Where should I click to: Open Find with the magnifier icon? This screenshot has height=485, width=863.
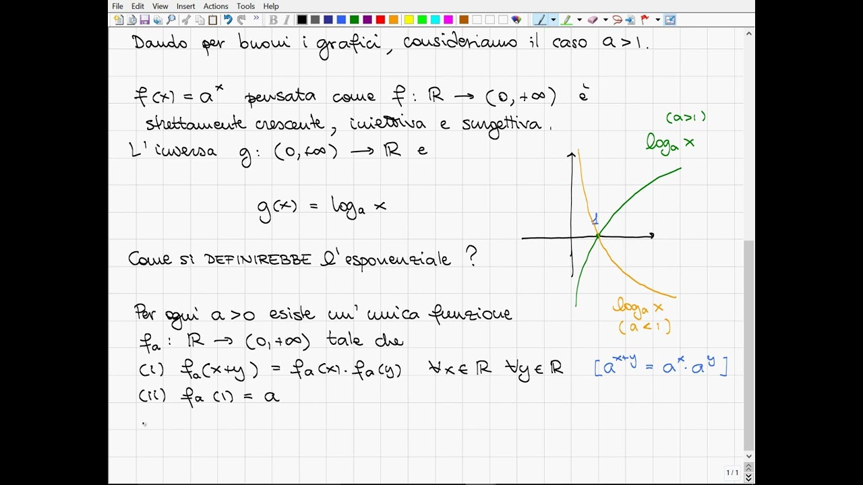(x=171, y=20)
